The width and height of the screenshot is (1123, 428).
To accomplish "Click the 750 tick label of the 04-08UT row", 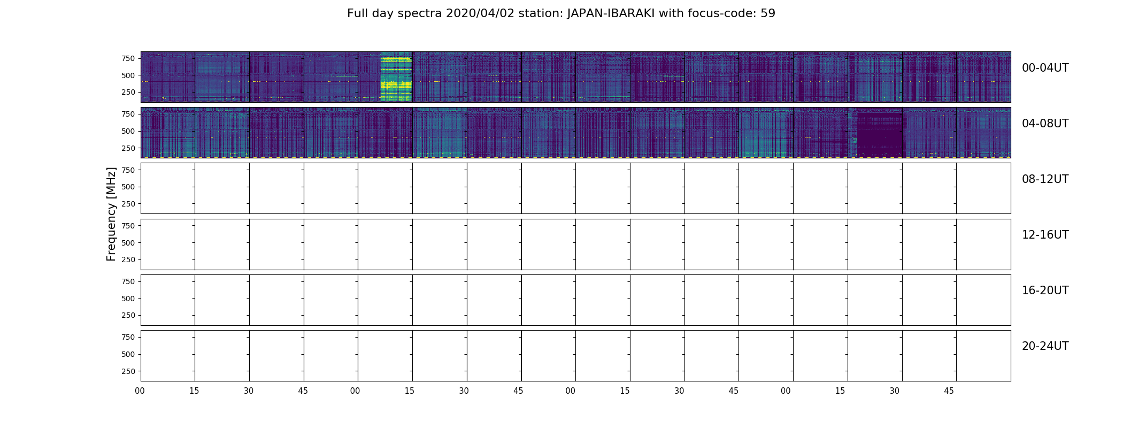I will [128, 114].
